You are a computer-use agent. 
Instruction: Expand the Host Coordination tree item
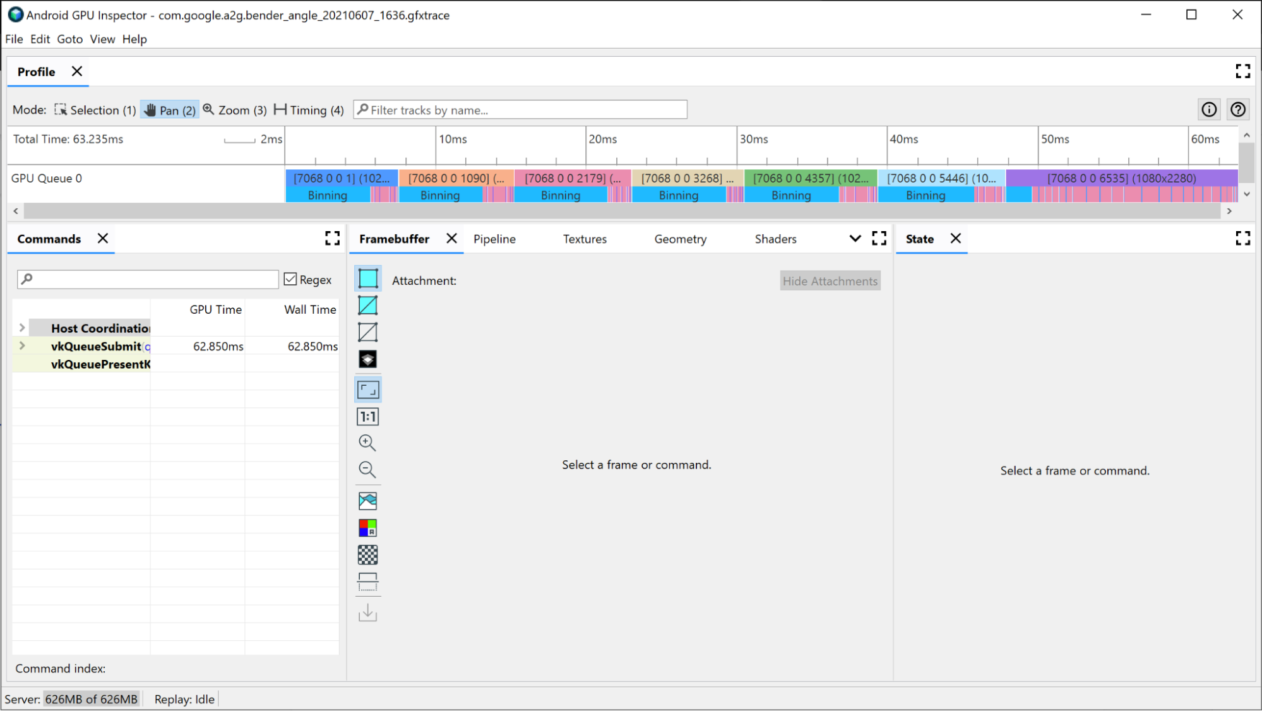(x=21, y=328)
